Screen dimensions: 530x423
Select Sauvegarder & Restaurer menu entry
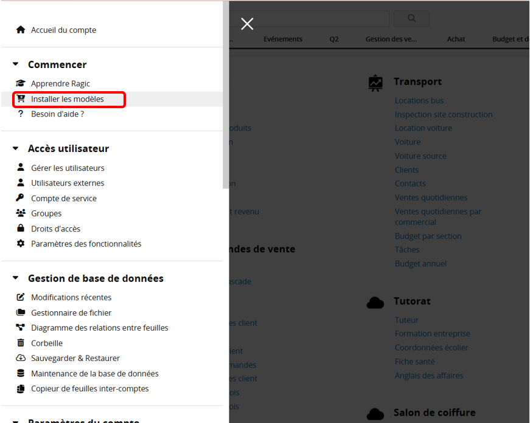click(75, 359)
